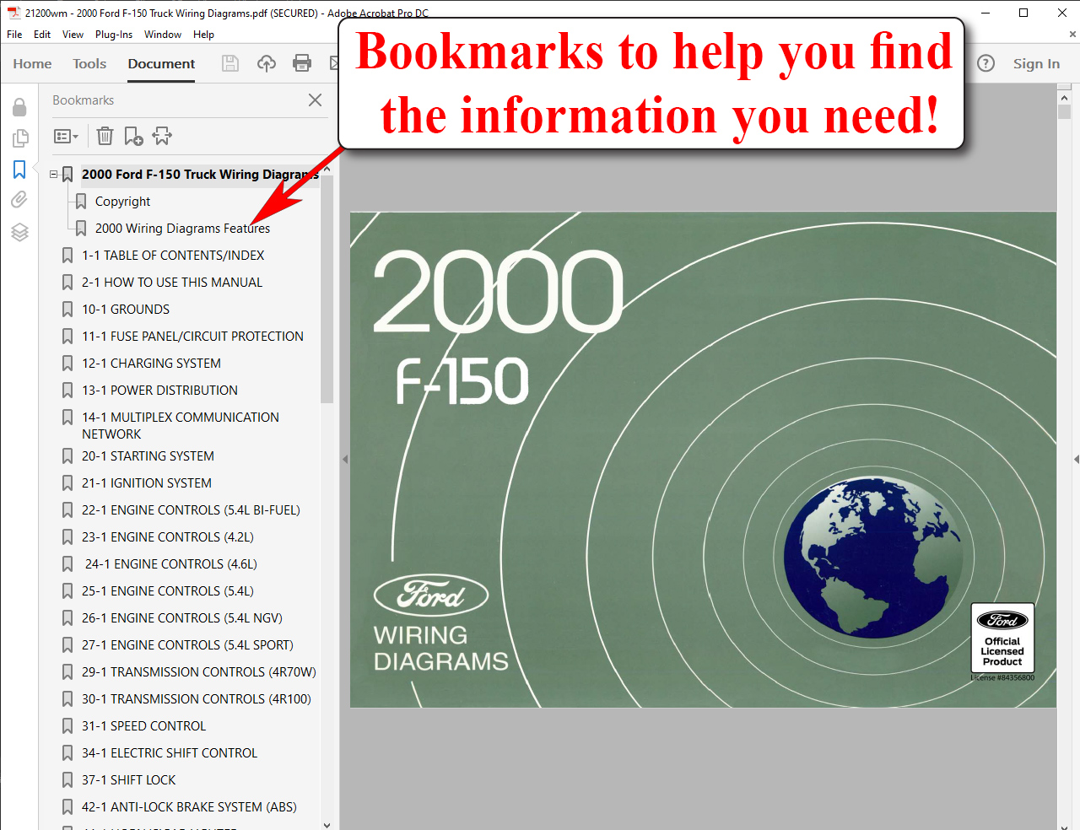Open the Window menu
The height and width of the screenshot is (830, 1080).
[x=163, y=35]
